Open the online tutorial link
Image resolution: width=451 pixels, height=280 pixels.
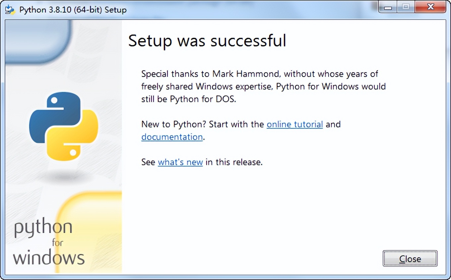point(294,124)
